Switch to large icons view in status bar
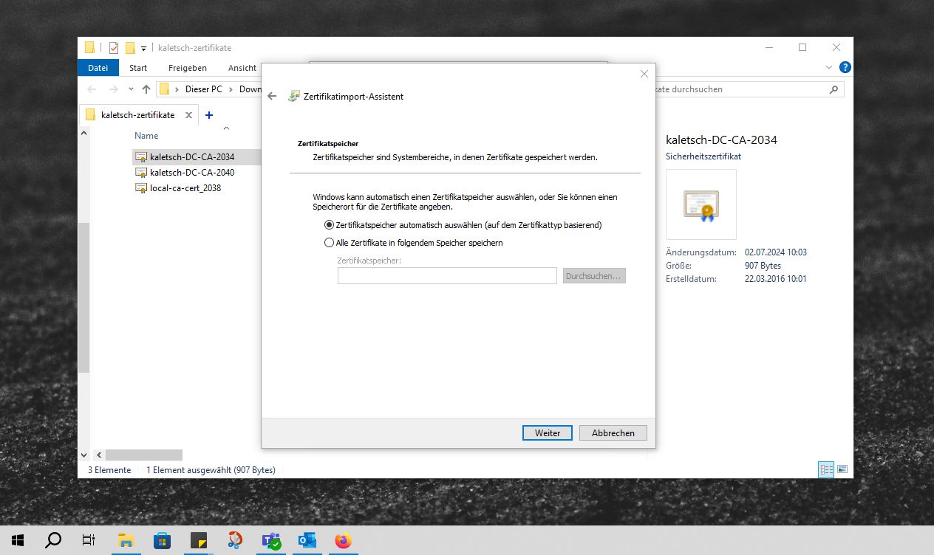 842,469
